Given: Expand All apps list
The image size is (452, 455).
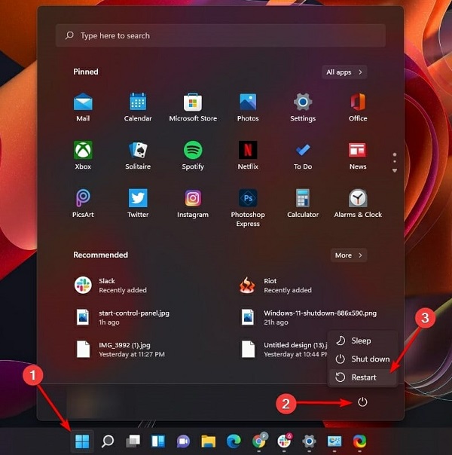Looking at the screenshot, I should coord(344,72).
